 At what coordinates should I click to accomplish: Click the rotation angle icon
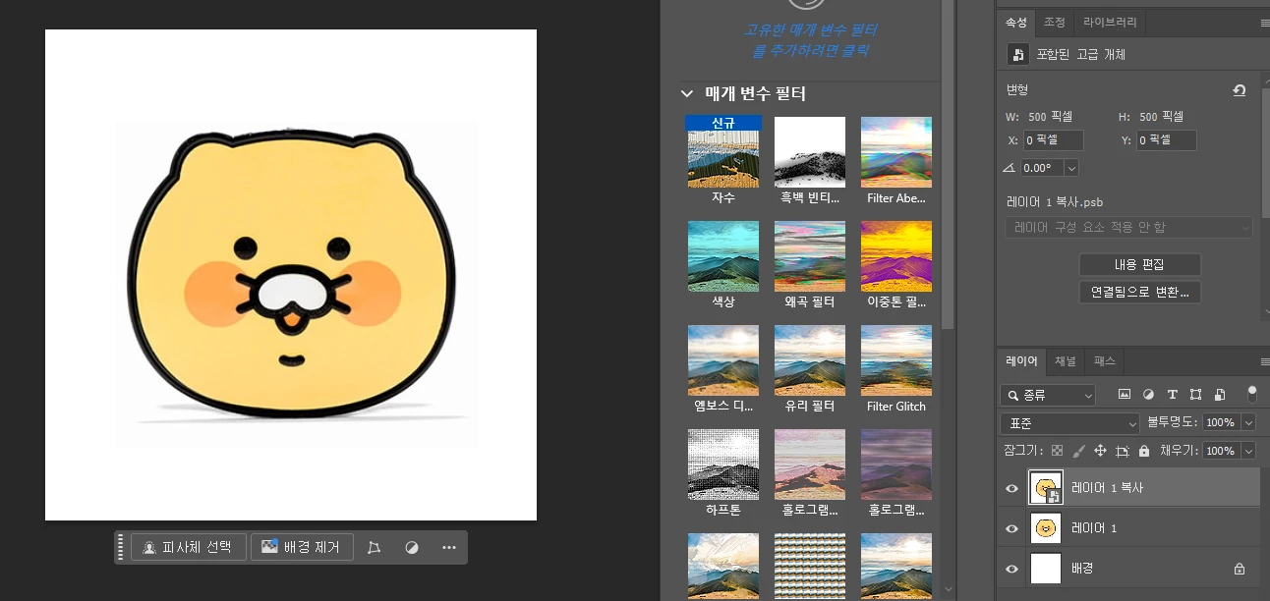(x=1009, y=168)
